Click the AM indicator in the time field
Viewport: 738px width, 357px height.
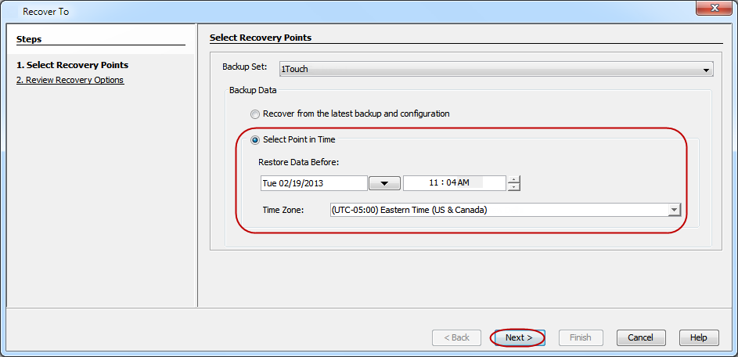(x=463, y=183)
